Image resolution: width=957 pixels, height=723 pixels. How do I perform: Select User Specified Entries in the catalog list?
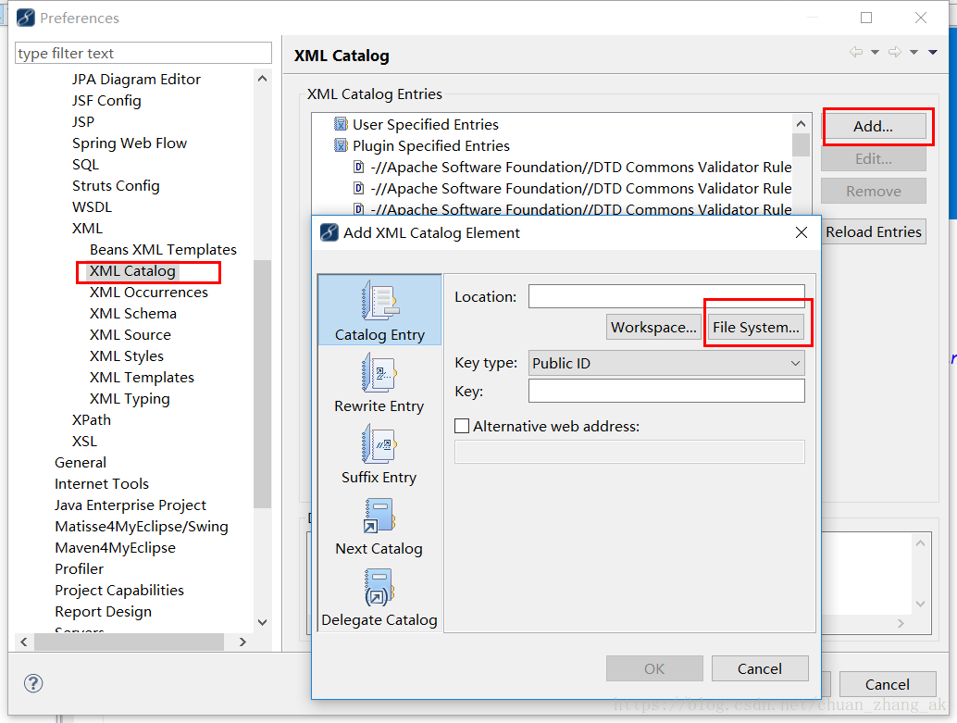426,125
